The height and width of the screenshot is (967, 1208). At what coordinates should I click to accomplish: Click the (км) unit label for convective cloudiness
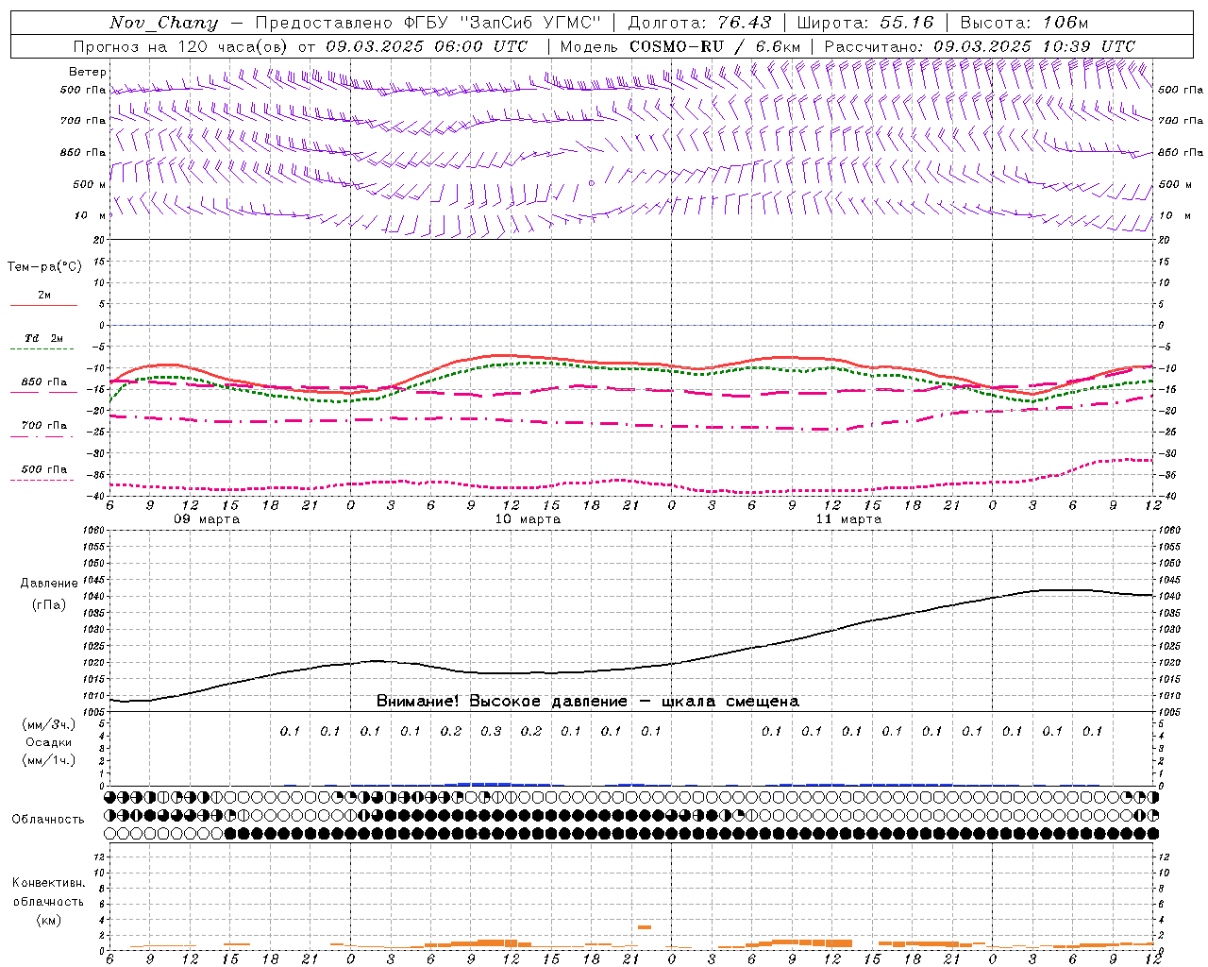tap(48, 921)
